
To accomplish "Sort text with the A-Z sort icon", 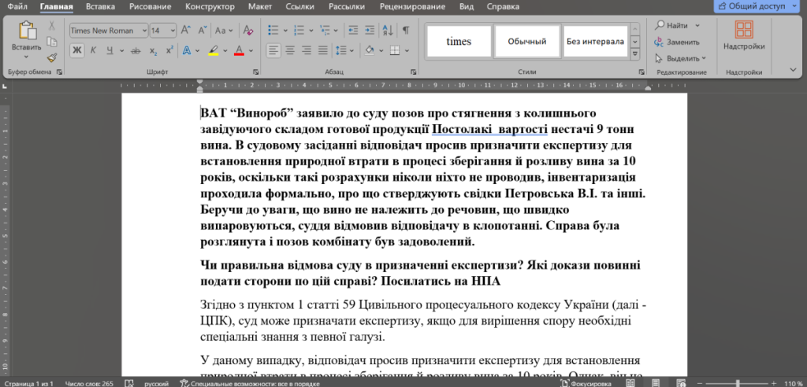I will [x=388, y=31].
